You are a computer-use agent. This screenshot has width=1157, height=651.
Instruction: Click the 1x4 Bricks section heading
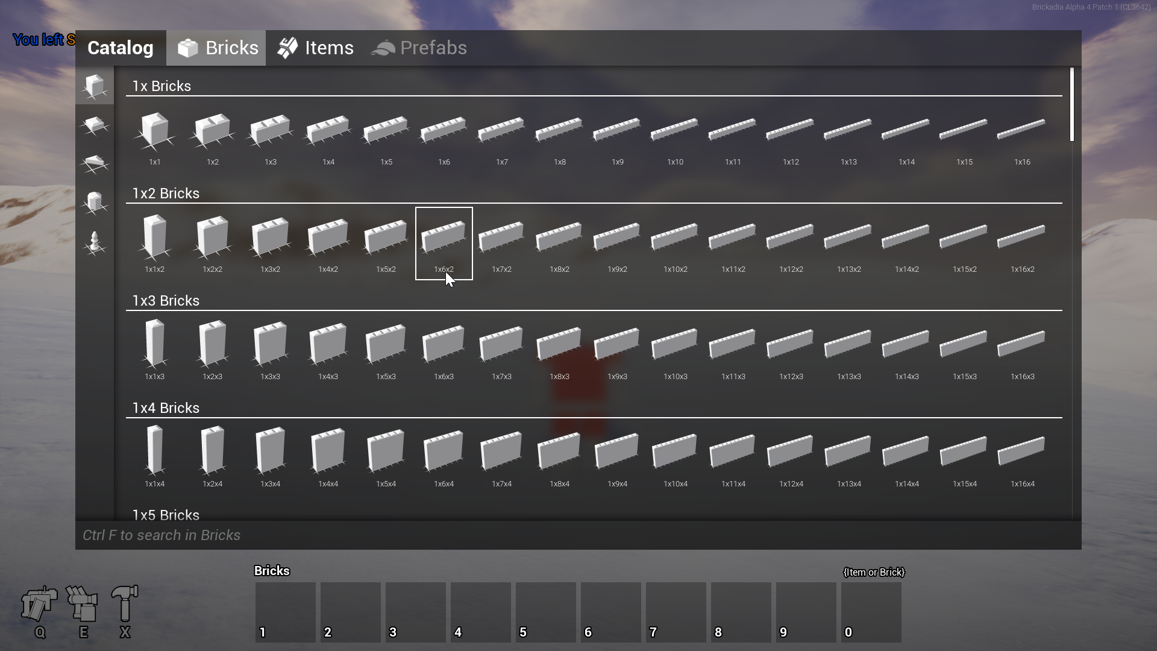pyautogui.click(x=166, y=408)
